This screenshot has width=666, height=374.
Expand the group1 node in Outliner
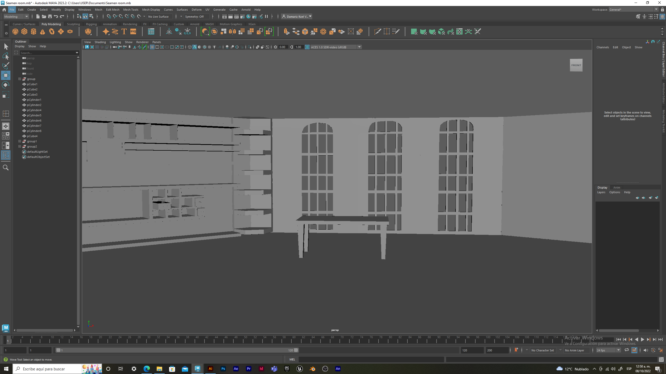pos(20,141)
